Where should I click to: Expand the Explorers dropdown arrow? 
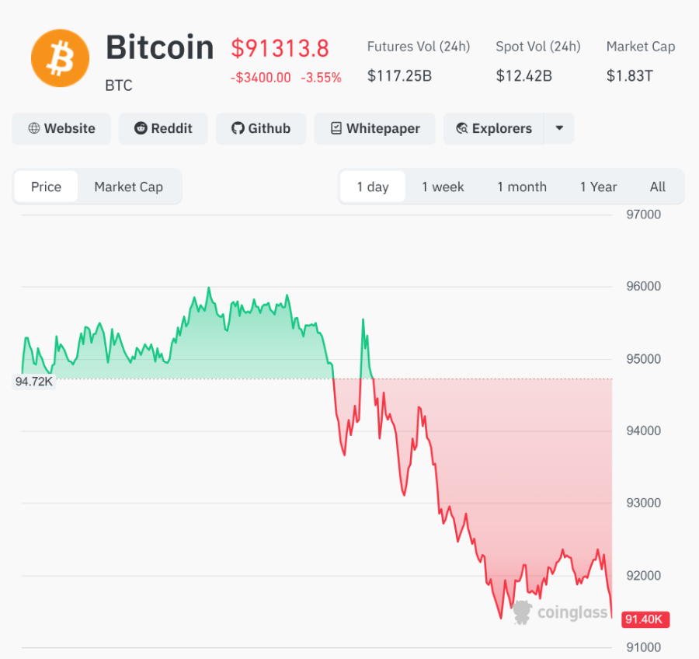click(559, 128)
